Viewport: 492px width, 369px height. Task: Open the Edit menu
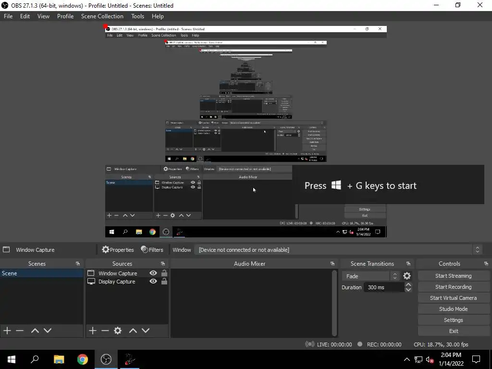coord(25,16)
